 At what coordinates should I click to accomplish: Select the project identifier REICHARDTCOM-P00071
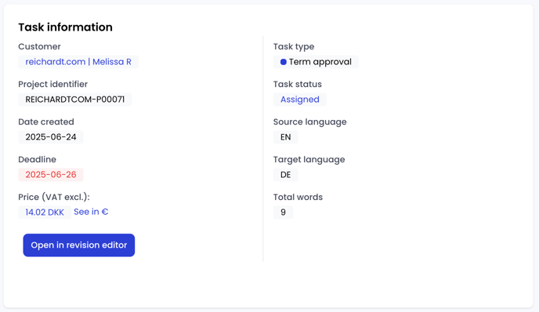(75, 100)
